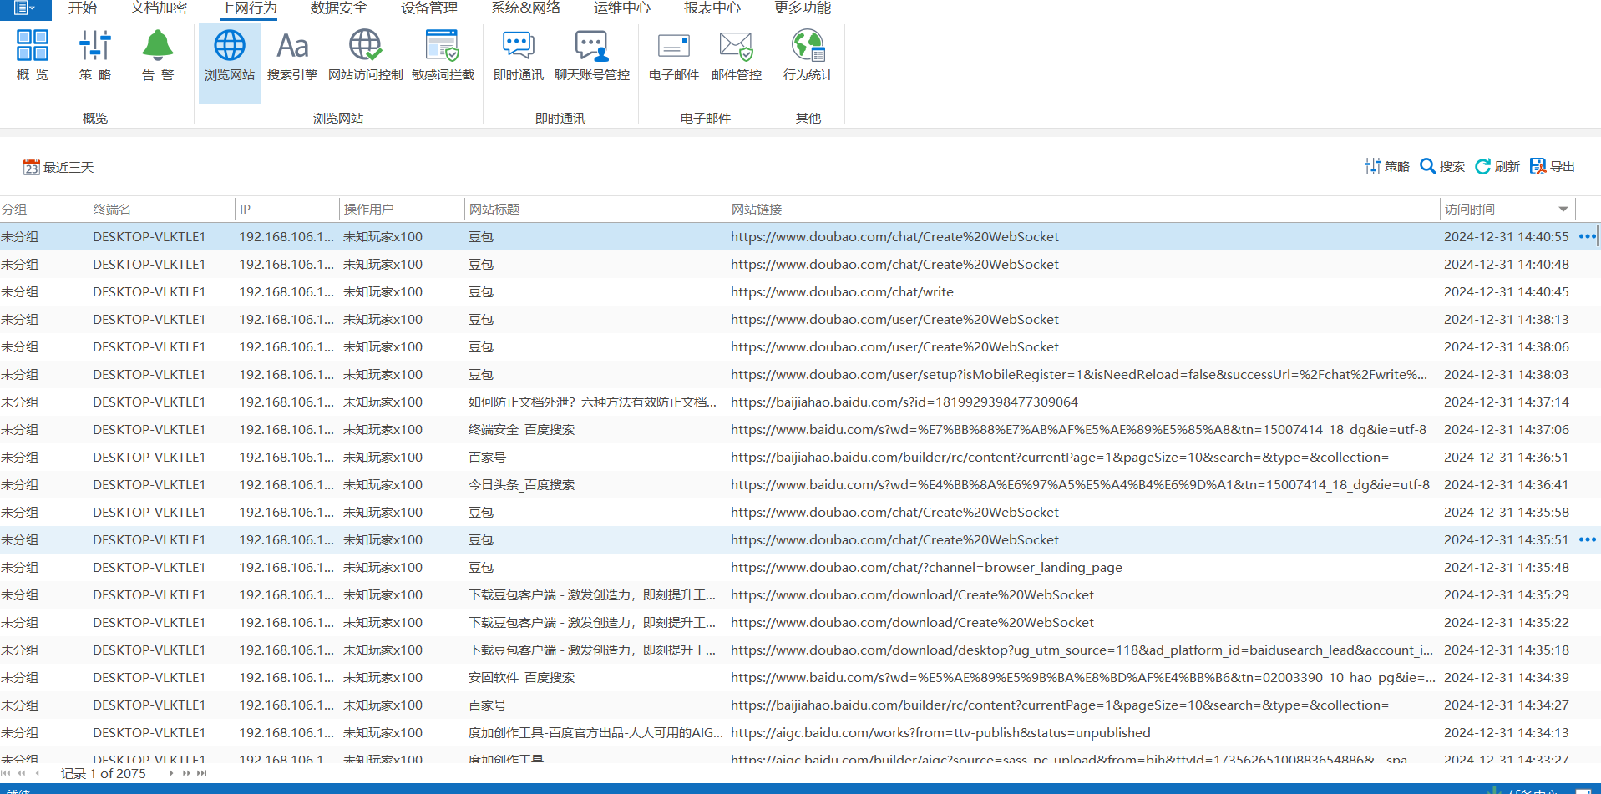Switch to the Data Security (数据安全) tab
The width and height of the screenshot is (1601, 794).
pyautogui.click(x=338, y=8)
